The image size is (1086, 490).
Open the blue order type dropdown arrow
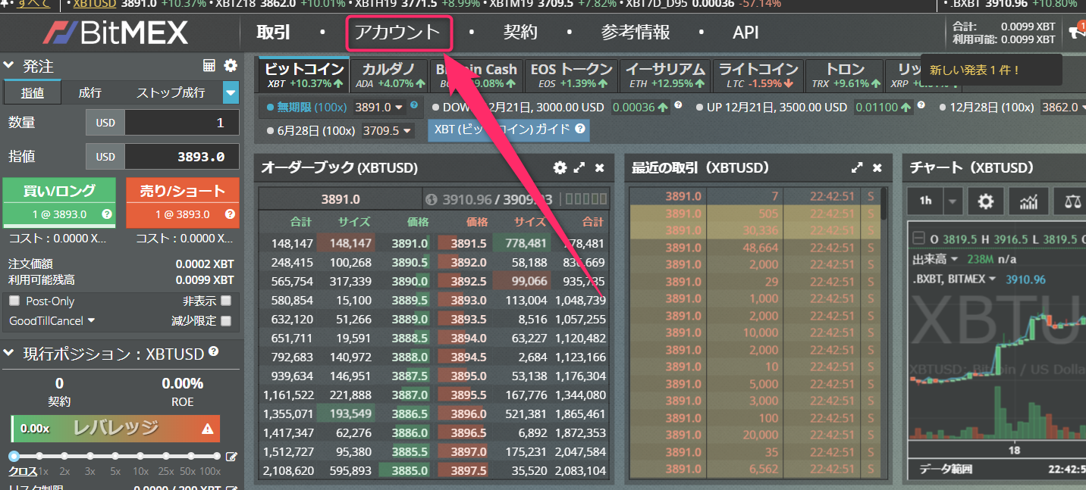tap(231, 93)
